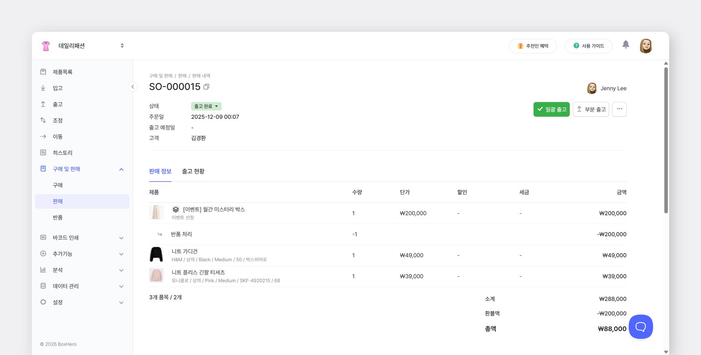The height and width of the screenshot is (355, 701).
Task: Open 입고 via the down-arrow icon
Action: (43, 88)
